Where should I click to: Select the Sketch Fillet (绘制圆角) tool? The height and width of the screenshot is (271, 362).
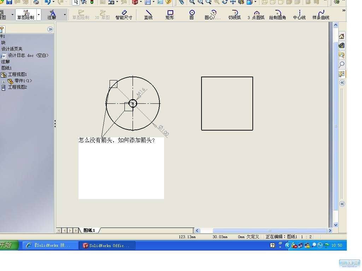[x=277, y=15]
